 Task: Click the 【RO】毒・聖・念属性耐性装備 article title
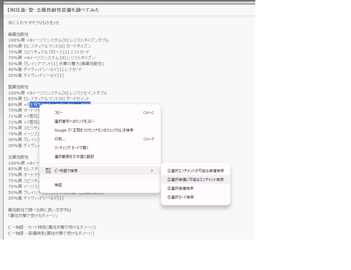53,10
